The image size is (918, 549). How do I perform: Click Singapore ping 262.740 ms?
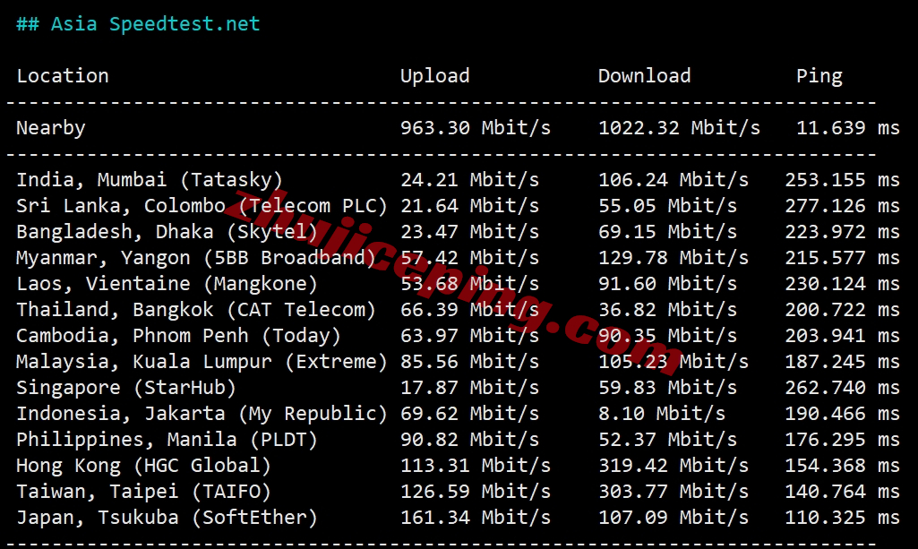pyautogui.click(x=843, y=388)
